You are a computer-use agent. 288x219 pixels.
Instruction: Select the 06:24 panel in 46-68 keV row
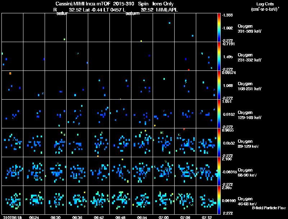coord(34,200)
